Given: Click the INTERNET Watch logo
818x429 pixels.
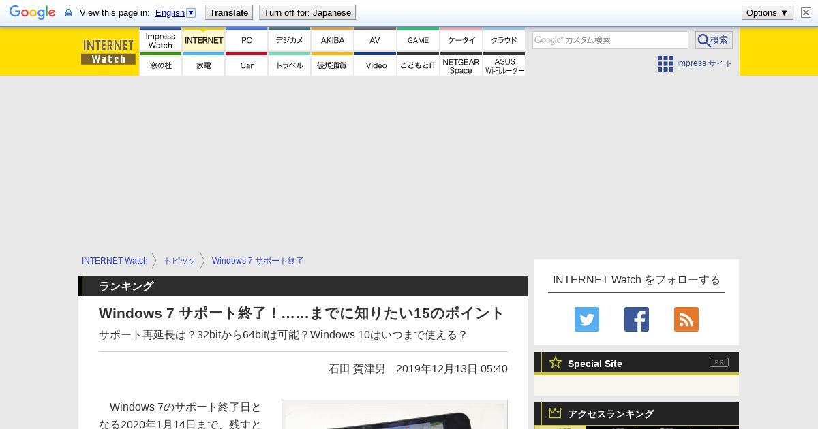Looking at the screenshot, I should (x=108, y=51).
